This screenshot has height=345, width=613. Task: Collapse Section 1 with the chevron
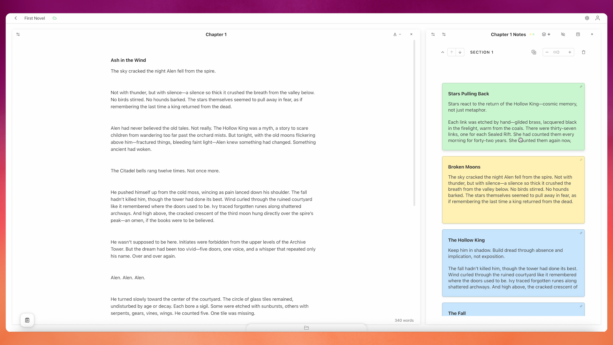coord(443,52)
